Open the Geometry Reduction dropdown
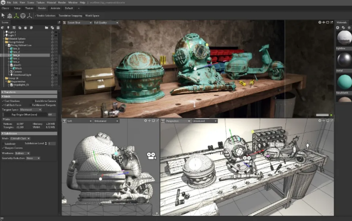The image size is (352, 221). coord(33,158)
